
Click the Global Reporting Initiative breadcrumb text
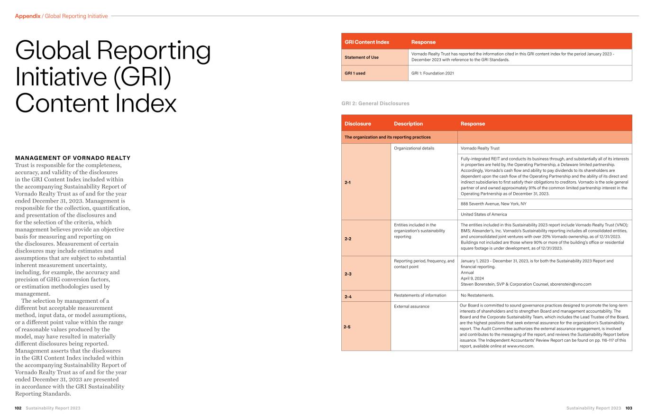[76, 16]
